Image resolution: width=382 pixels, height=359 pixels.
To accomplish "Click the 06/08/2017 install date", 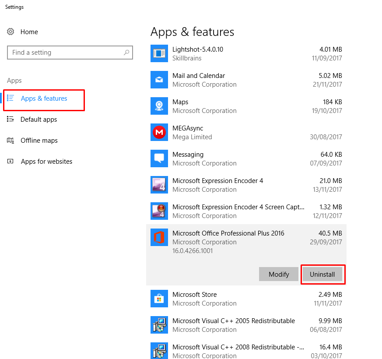I will 326,330.
